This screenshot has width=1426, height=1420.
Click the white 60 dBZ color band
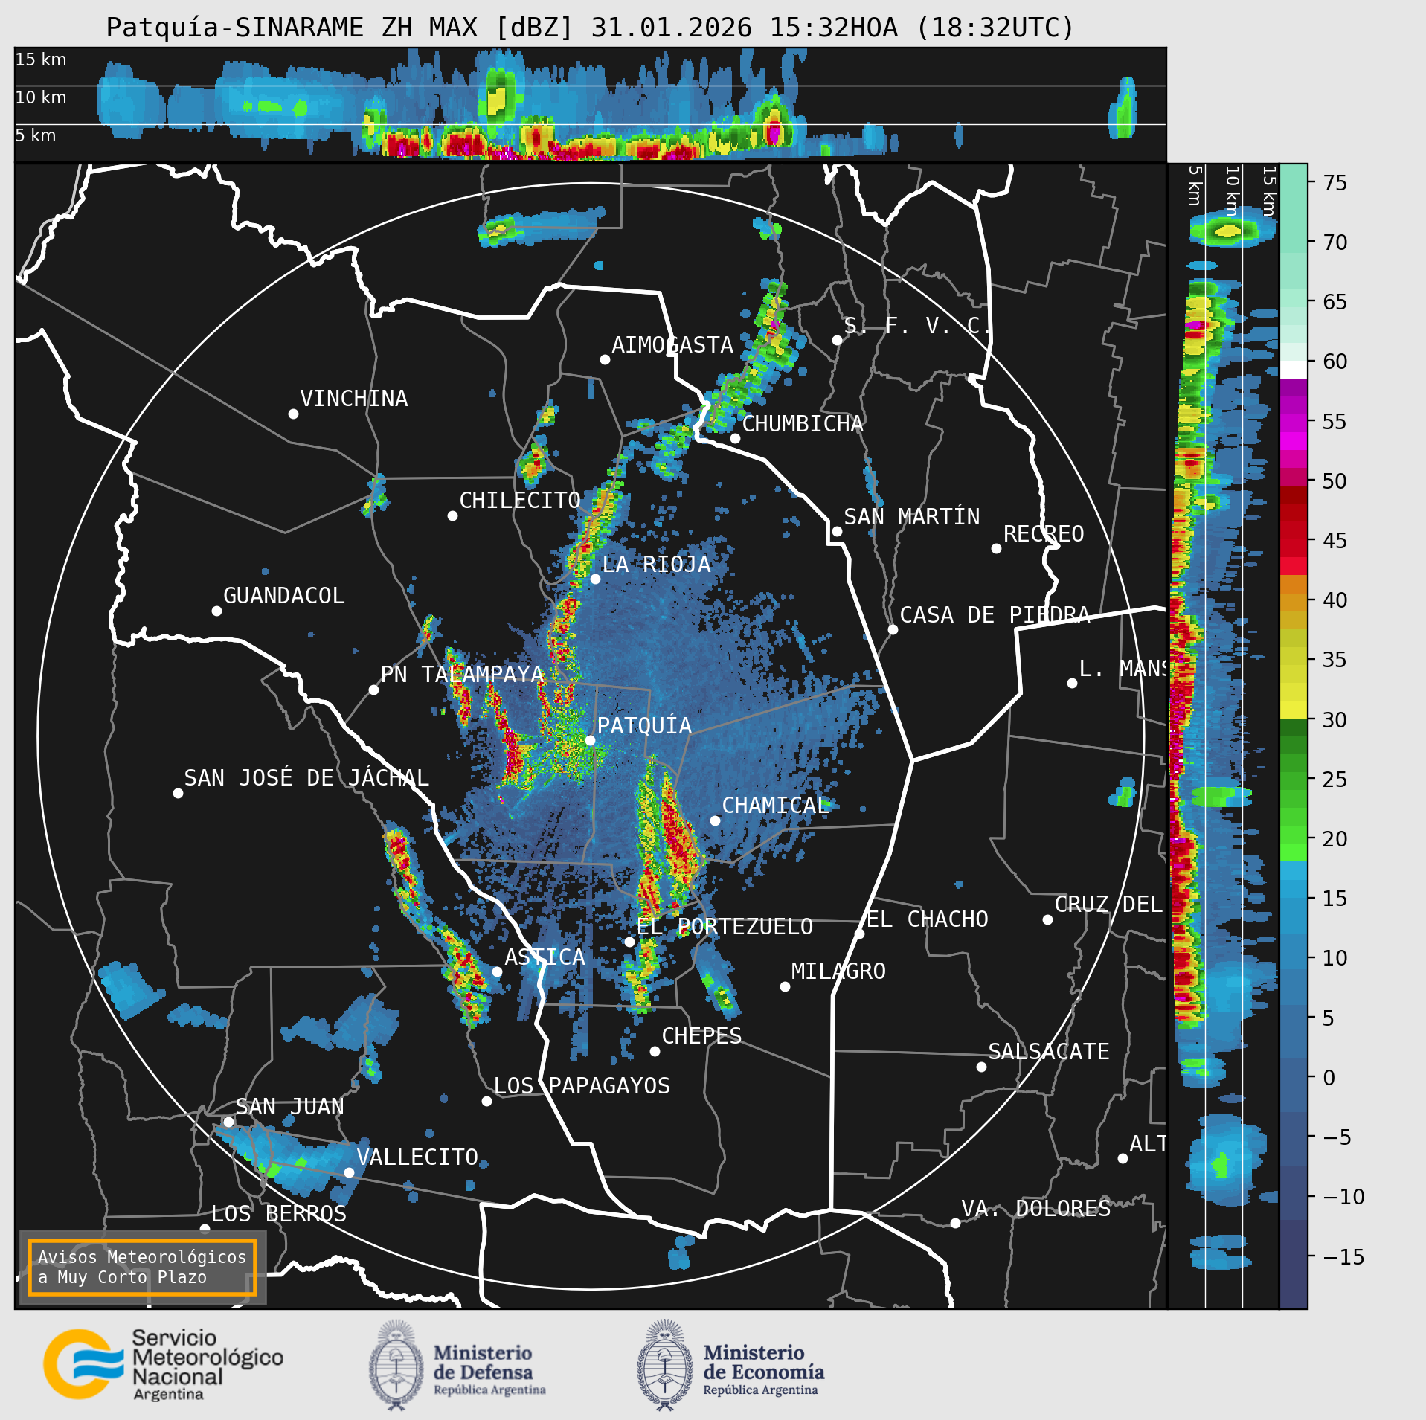point(1293,370)
